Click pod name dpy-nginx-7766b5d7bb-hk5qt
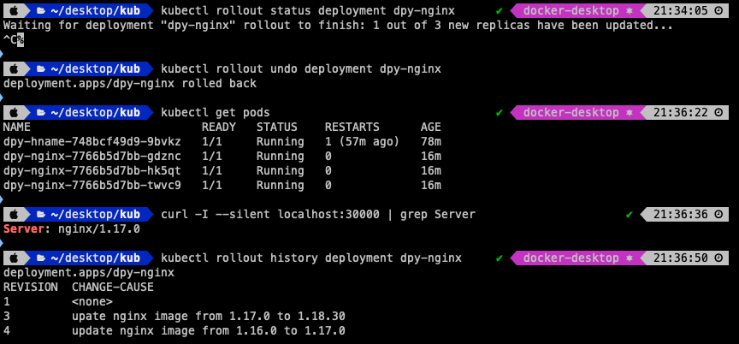739x344 pixels. tap(92, 170)
